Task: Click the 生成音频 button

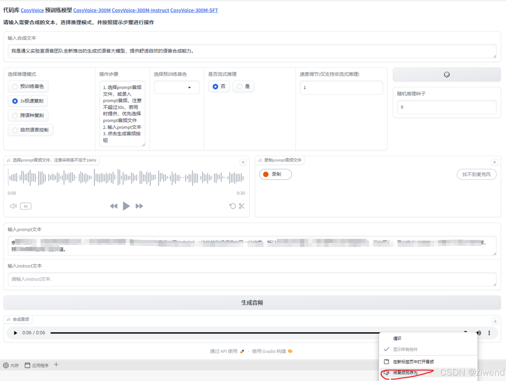Action: pos(252,303)
